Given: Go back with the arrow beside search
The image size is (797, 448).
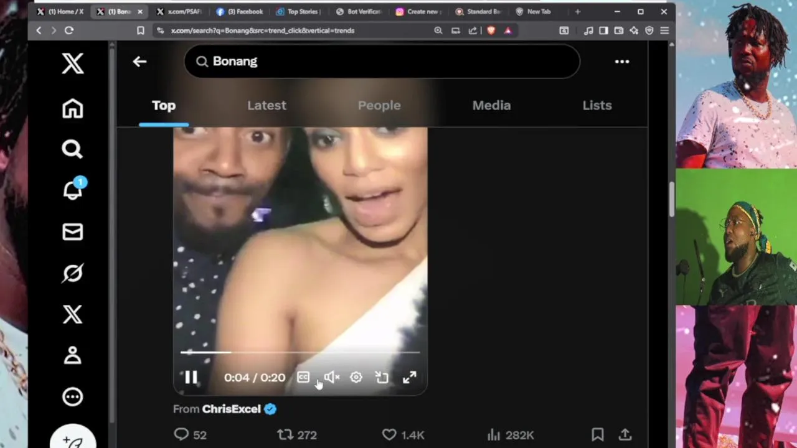Looking at the screenshot, I should pyautogui.click(x=139, y=61).
